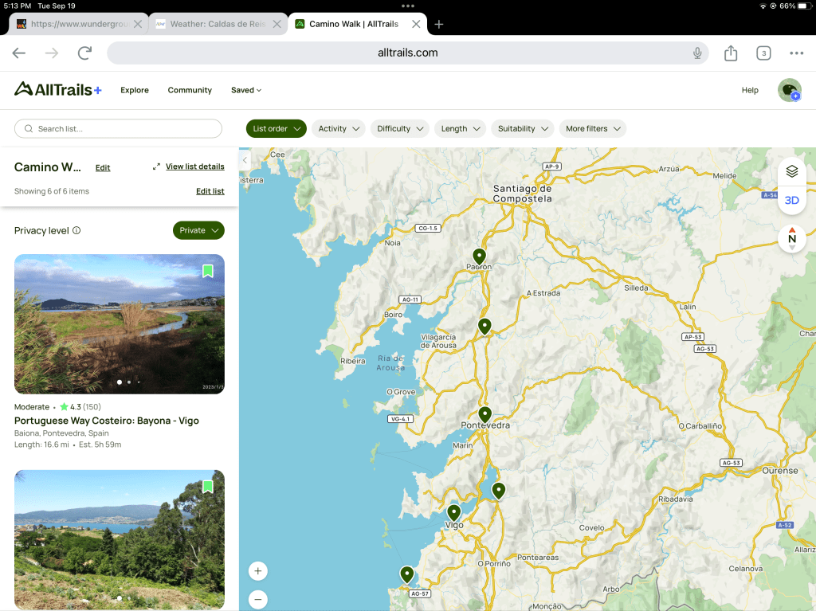Open the map layers icon
816x611 pixels.
pyautogui.click(x=791, y=171)
